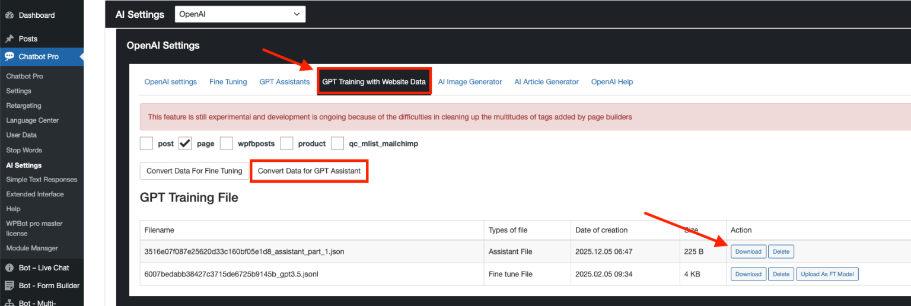Image resolution: width=911 pixels, height=306 pixels.
Task: Click the Date of creation column header
Action: point(625,230)
